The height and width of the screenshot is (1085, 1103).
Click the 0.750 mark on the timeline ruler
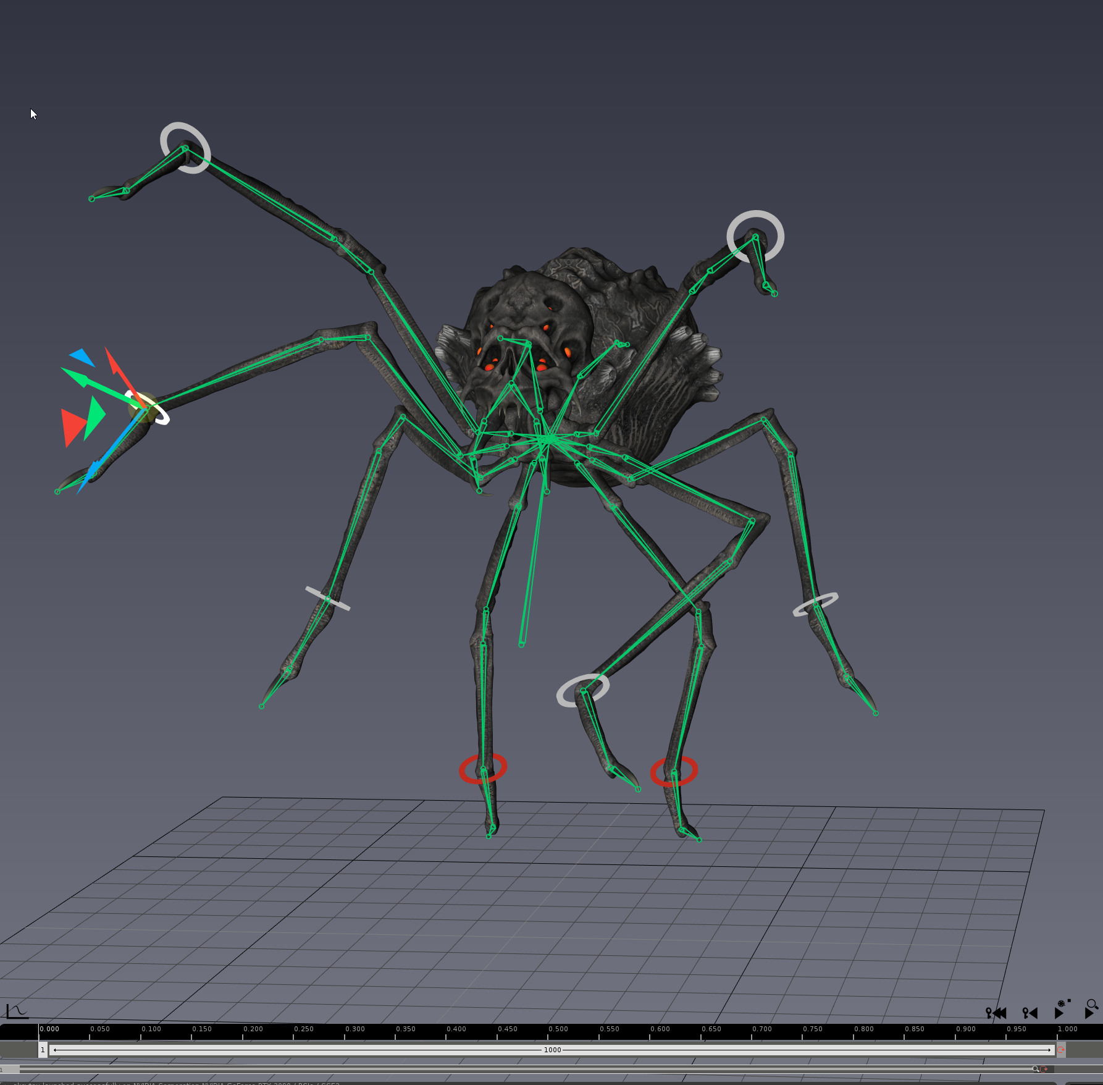pos(812,1029)
